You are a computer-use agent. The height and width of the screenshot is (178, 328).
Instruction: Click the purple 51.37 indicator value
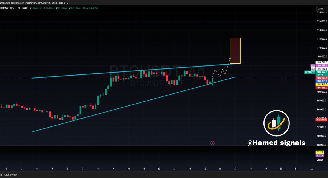click(320, 155)
